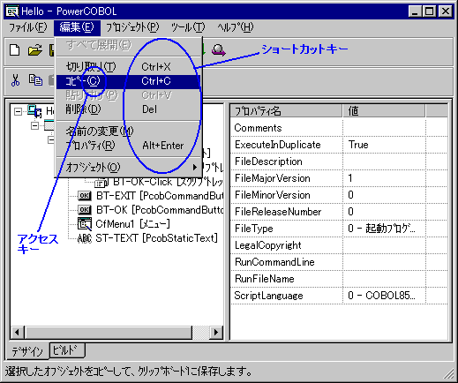Click the Comments property name
Screen dimensions: 458x383
click(258, 128)
